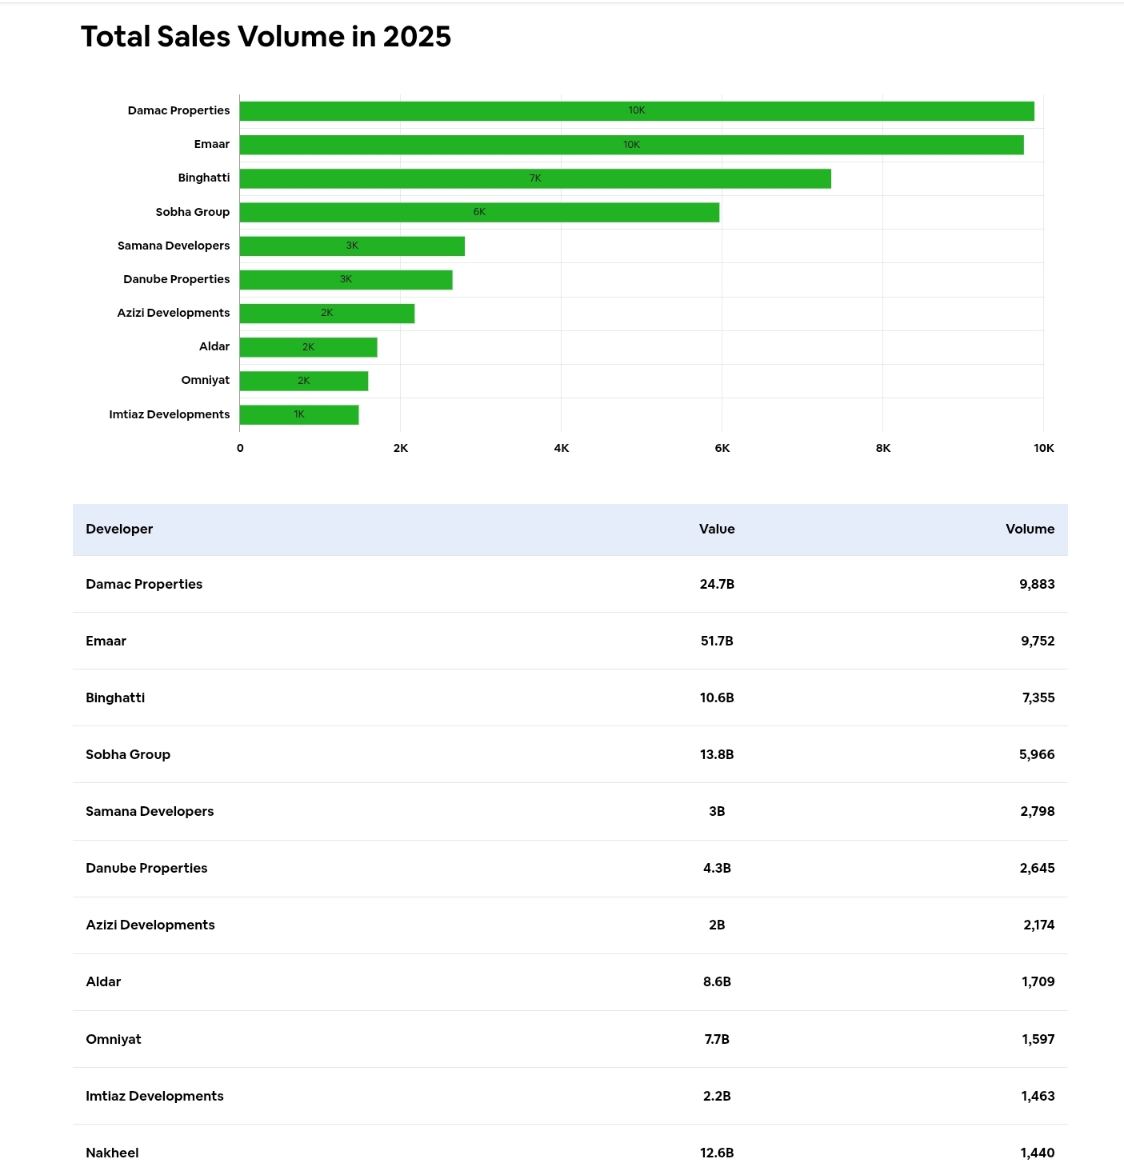Click the Emaar bar showing 10K

click(x=631, y=145)
